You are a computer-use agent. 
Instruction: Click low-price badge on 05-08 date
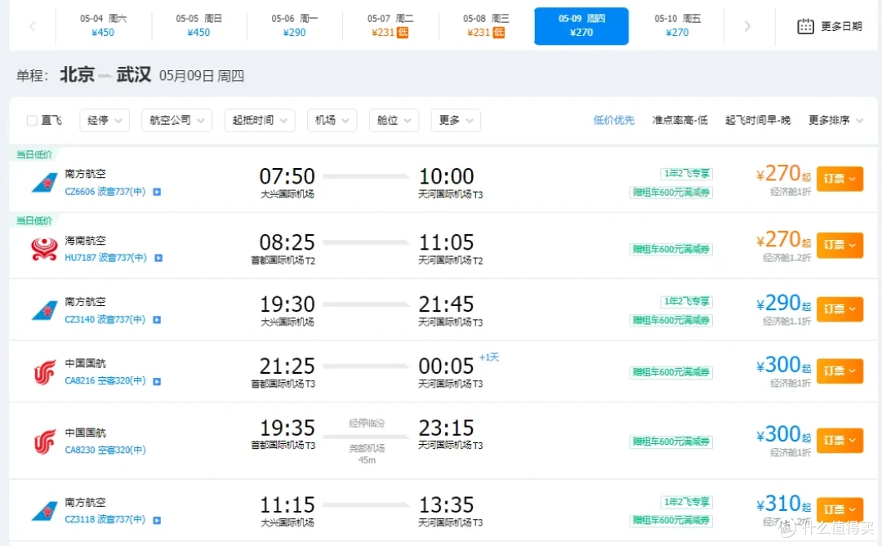[x=498, y=33]
